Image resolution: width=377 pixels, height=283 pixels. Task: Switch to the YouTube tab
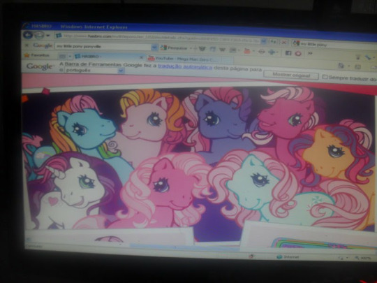[x=183, y=59]
